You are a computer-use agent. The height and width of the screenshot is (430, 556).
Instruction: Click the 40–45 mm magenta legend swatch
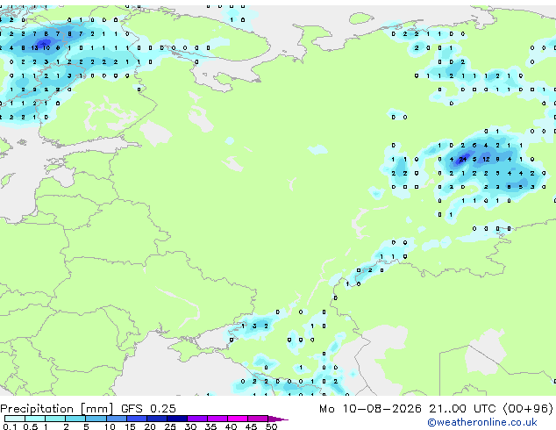tap(238, 419)
